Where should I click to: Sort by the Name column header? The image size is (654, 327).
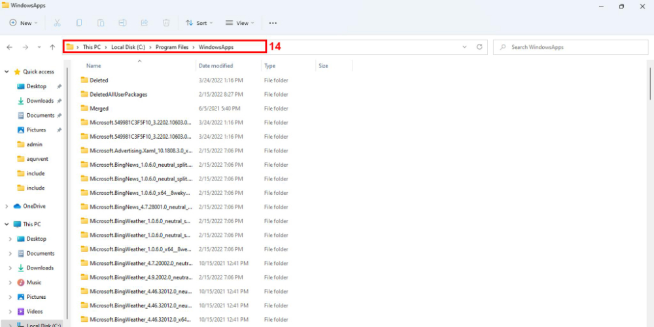[x=94, y=66]
